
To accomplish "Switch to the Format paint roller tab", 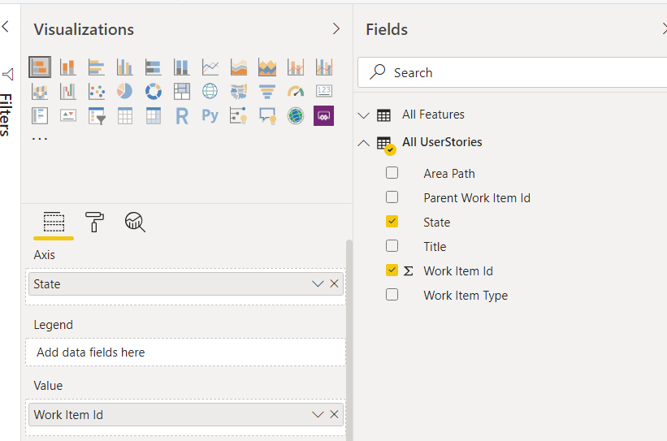I will (94, 222).
